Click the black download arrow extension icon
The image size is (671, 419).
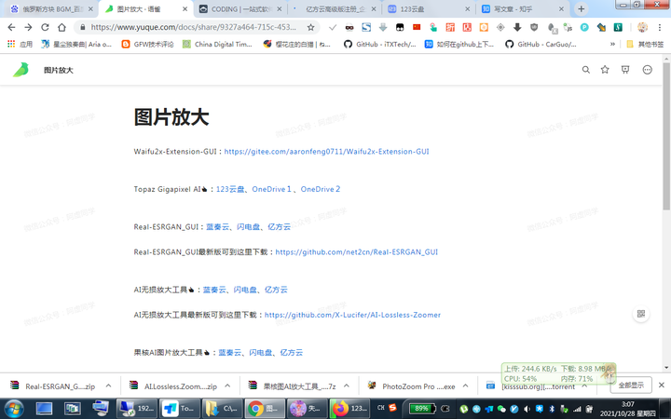[517, 27]
